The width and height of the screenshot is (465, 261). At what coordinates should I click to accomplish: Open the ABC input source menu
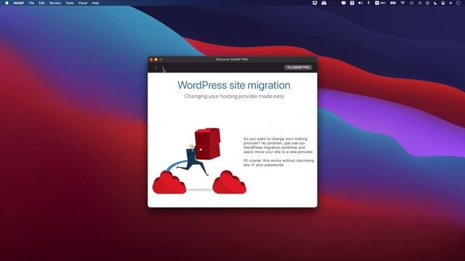(380, 3)
